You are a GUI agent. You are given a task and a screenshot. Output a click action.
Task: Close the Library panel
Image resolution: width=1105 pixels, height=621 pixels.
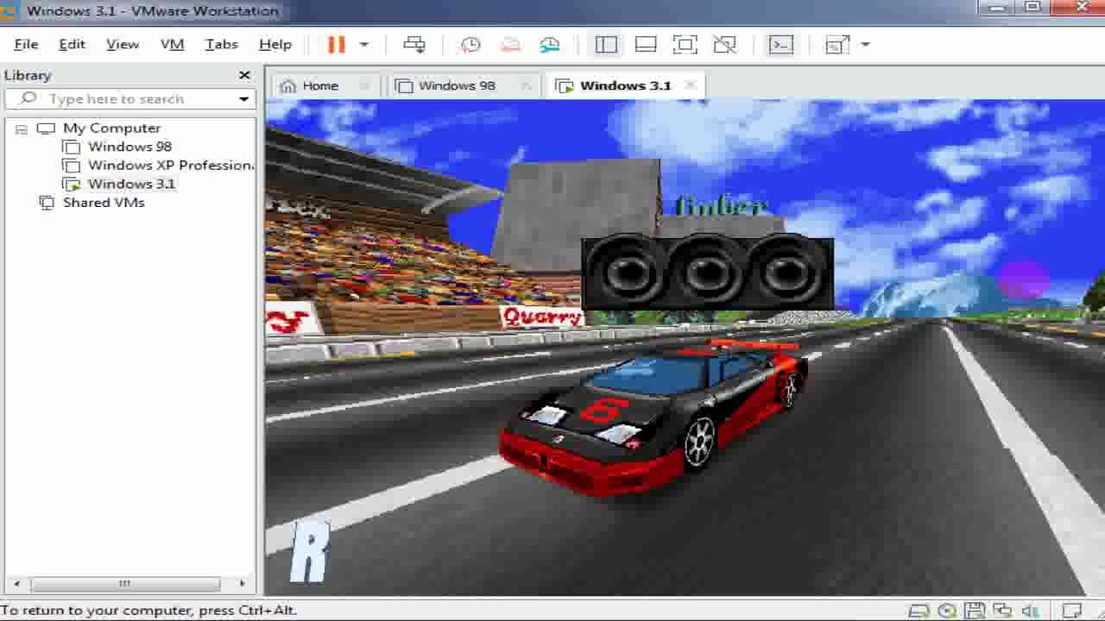click(244, 75)
